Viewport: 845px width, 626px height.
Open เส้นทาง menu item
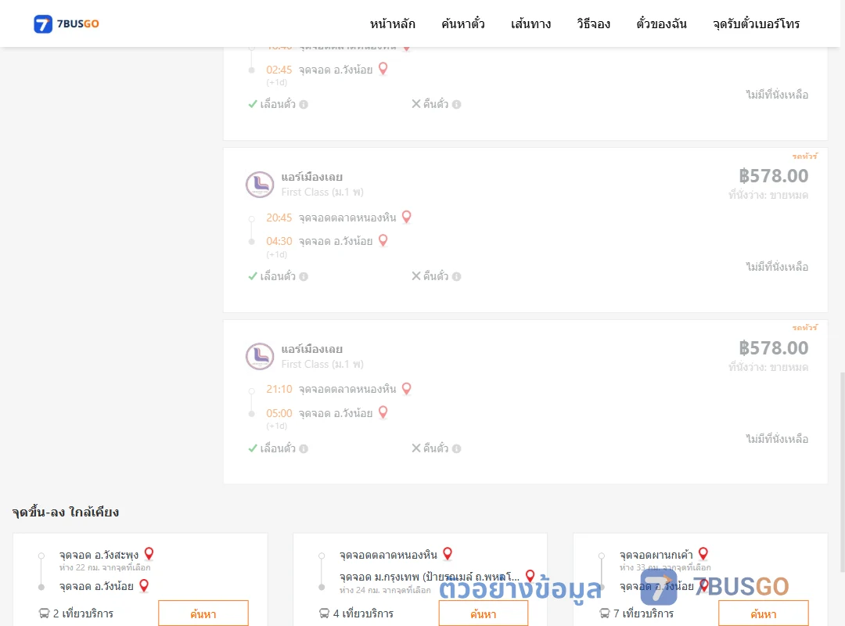tap(530, 23)
